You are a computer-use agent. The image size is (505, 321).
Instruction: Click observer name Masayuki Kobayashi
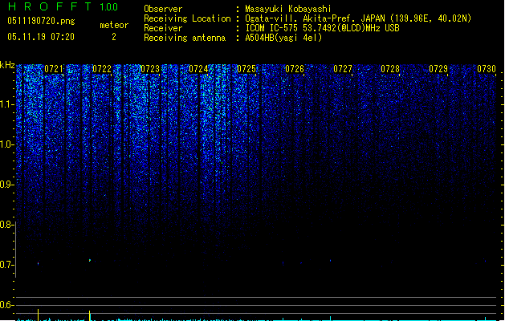tap(288, 9)
